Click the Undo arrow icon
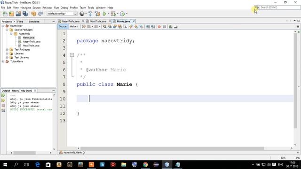The height and width of the screenshot is (169, 301). pyautogui.click(x=34, y=14)
